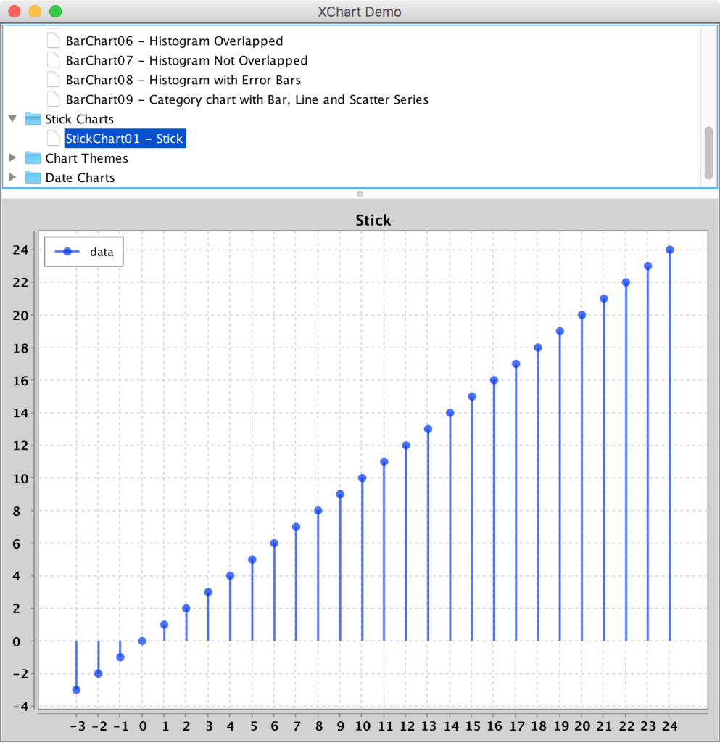Click the Stick Charts folder icon
The image size is (720, 743).
click(33, 118)
